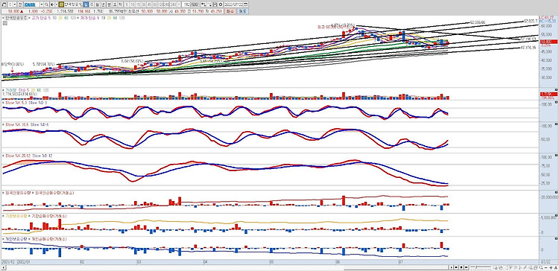Open the calendar picker beside 2022/07/22 date
Viewport: 559px width, 271px height.
[x=245, y=4]
